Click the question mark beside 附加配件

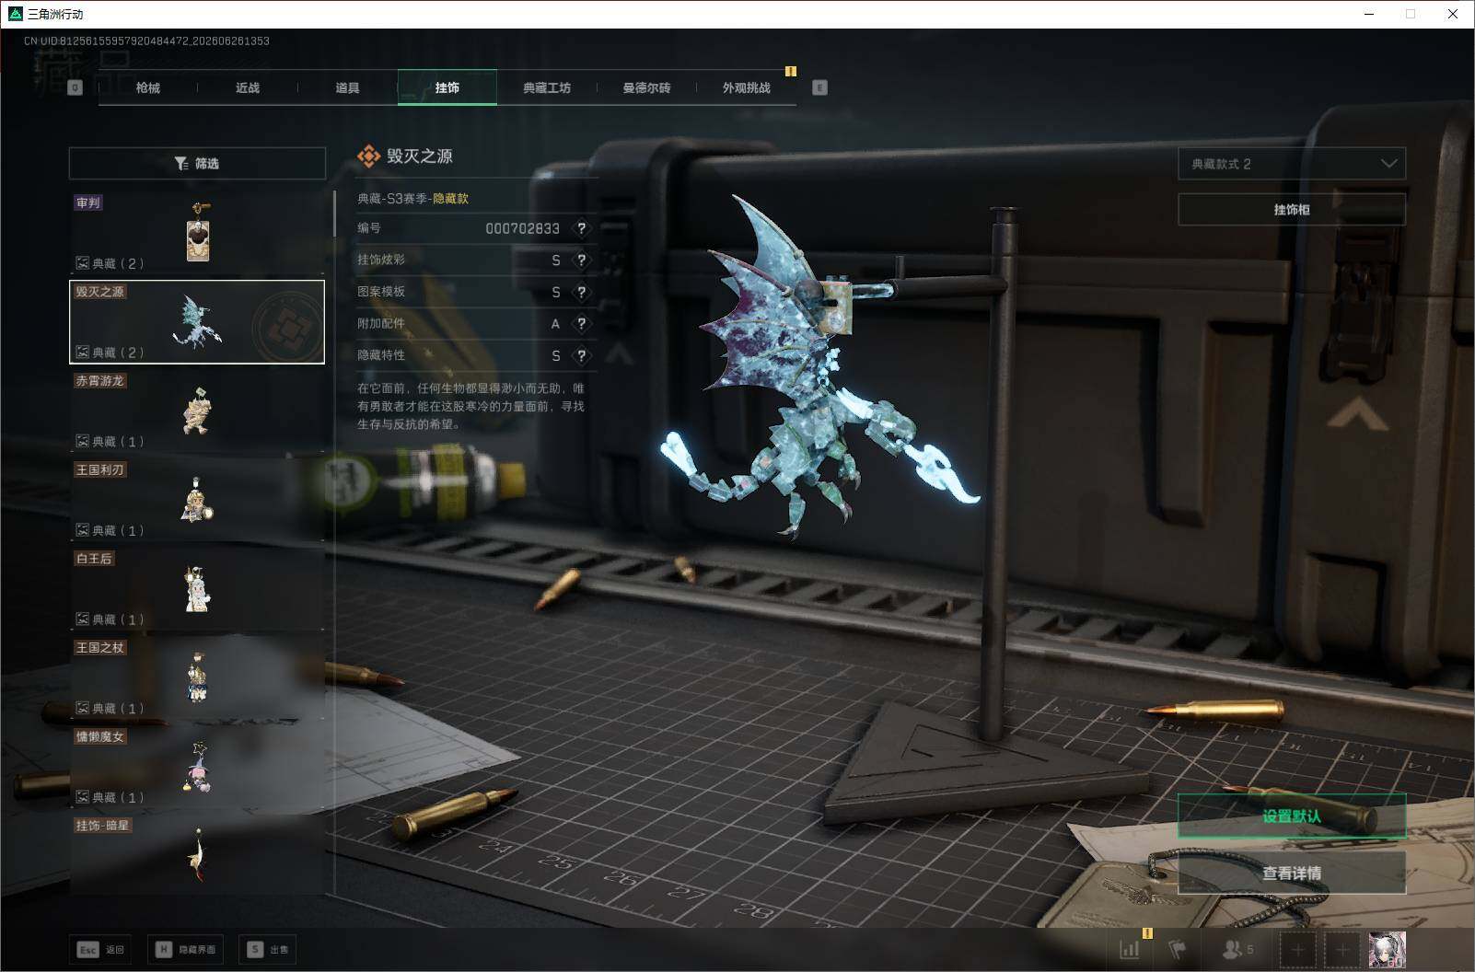[x=581, y=324]
